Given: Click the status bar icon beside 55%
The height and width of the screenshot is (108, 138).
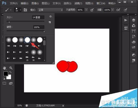Looking at the screenshot, I should pos(27,106).
